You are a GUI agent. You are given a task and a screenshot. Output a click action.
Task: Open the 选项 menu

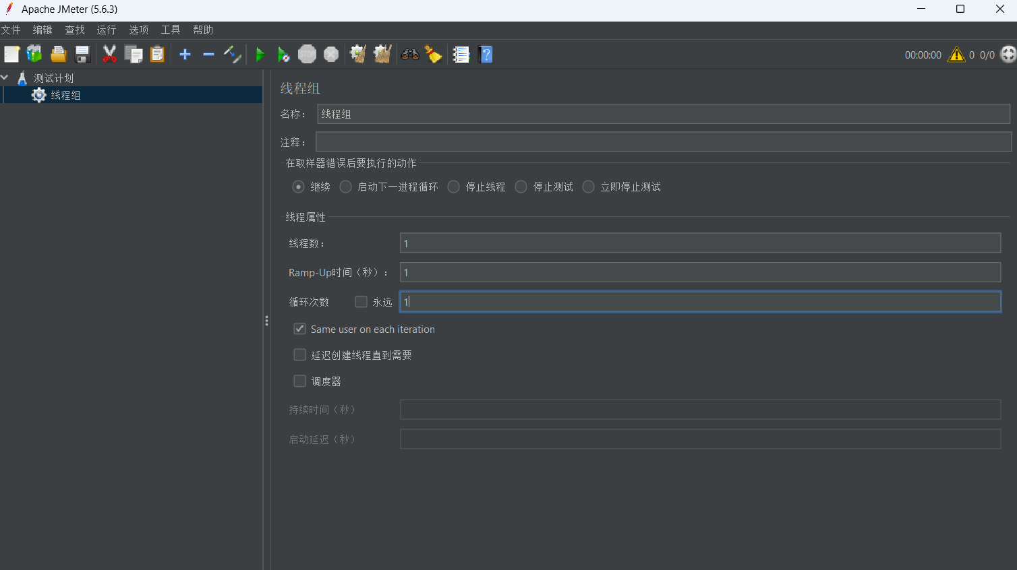(139, 30)
